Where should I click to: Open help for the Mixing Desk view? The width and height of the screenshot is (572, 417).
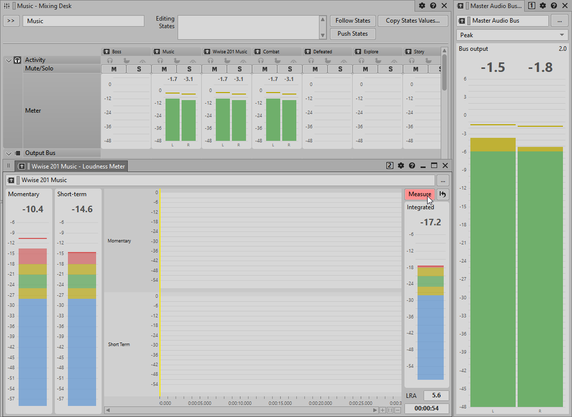pos(433,6)
